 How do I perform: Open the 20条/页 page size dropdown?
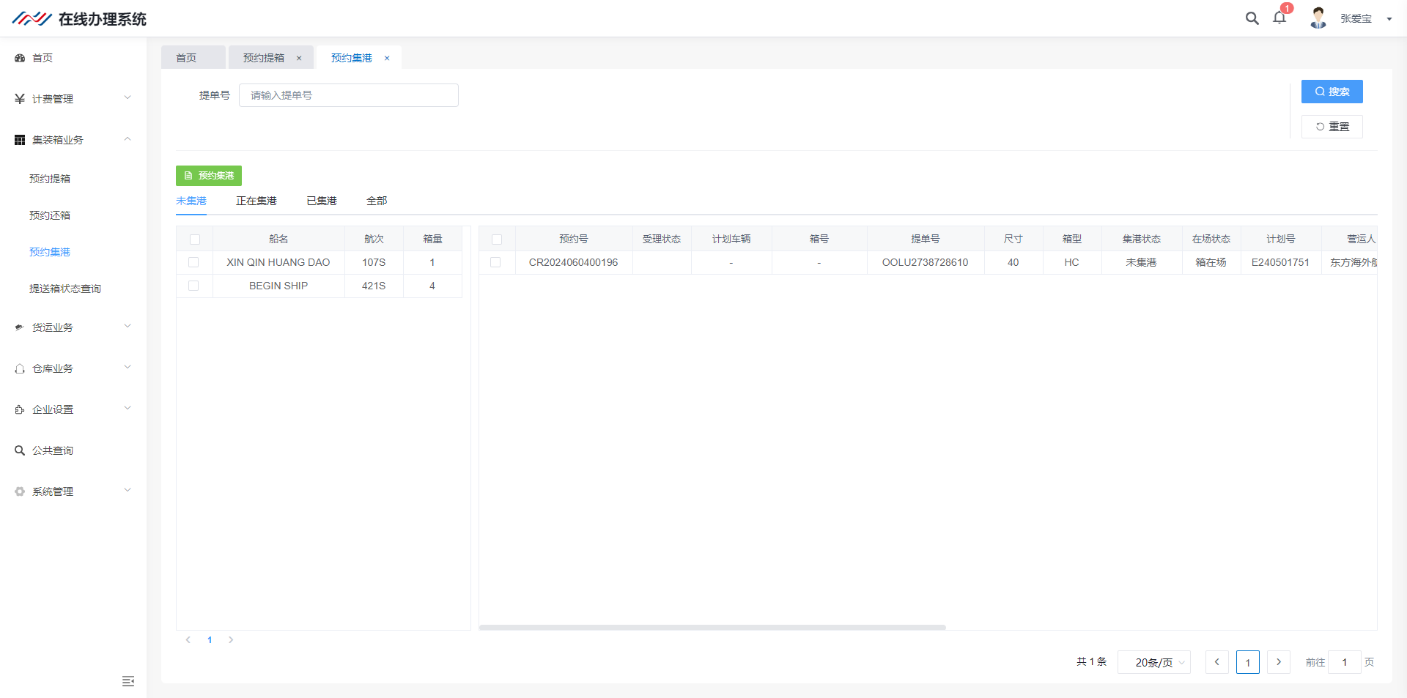point(1153,662)
